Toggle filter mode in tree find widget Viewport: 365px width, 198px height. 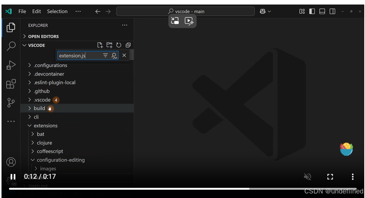(105, 55)
